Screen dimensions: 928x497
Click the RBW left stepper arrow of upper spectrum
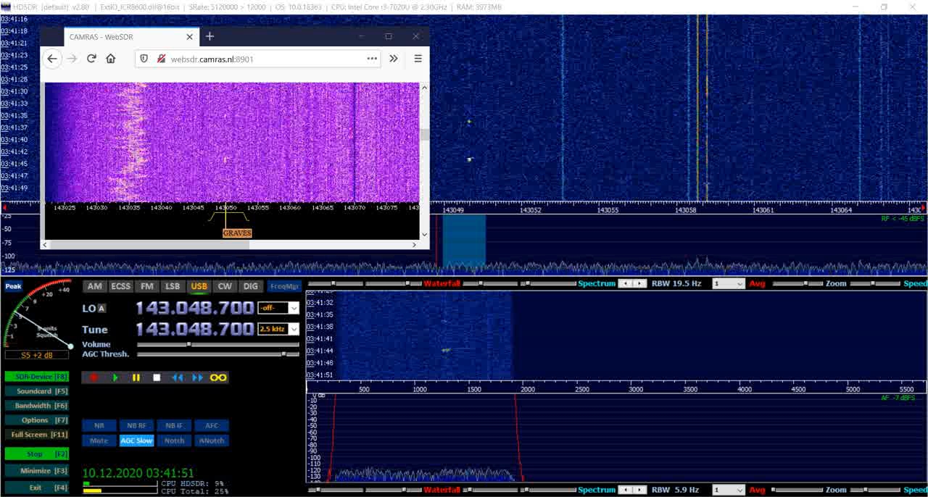(x=625, y=284)
